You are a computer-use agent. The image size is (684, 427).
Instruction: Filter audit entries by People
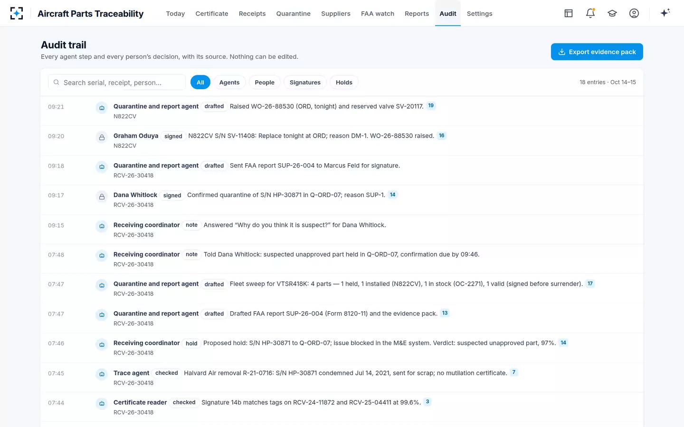click(265, 82)
